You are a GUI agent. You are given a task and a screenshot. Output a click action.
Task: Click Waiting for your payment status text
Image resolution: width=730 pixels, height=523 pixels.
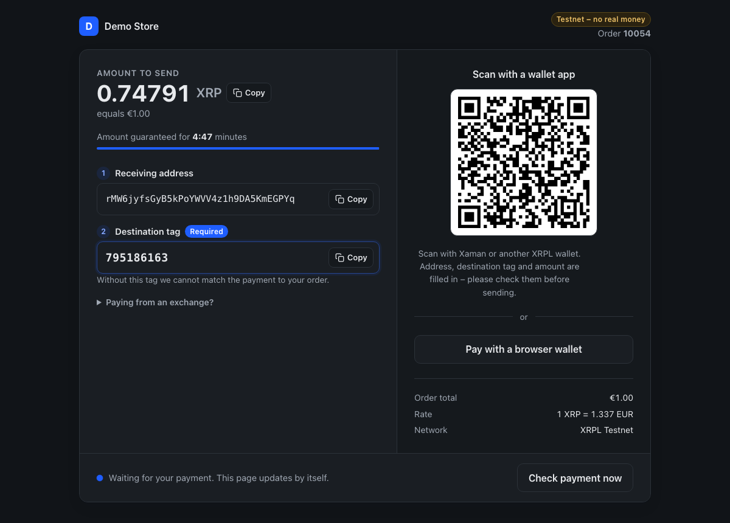(219, 478)
